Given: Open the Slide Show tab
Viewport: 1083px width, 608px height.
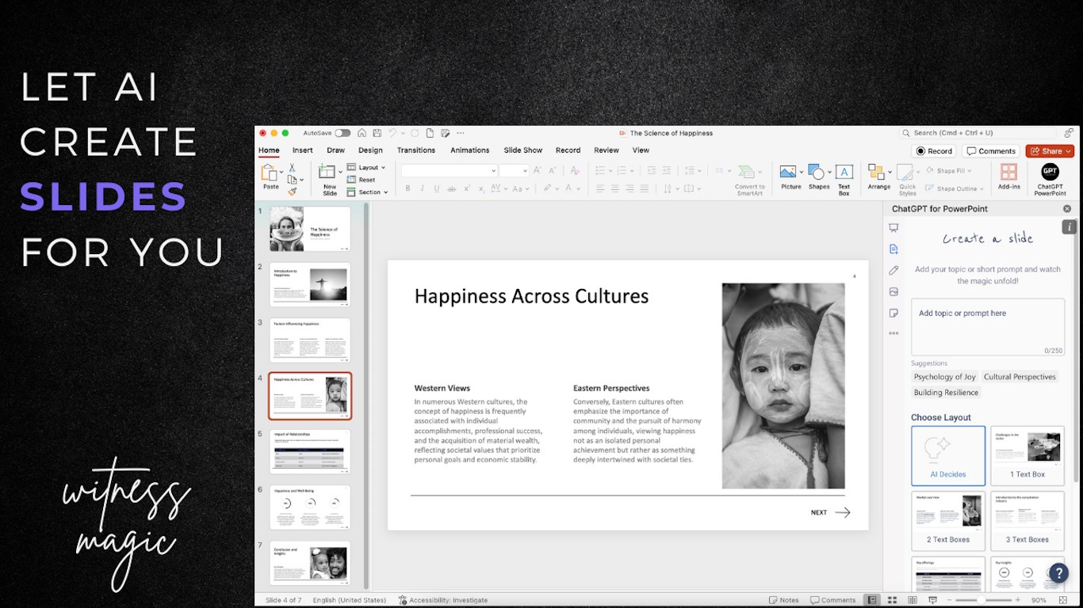Looking at the screenshot, I should point(522,150).
